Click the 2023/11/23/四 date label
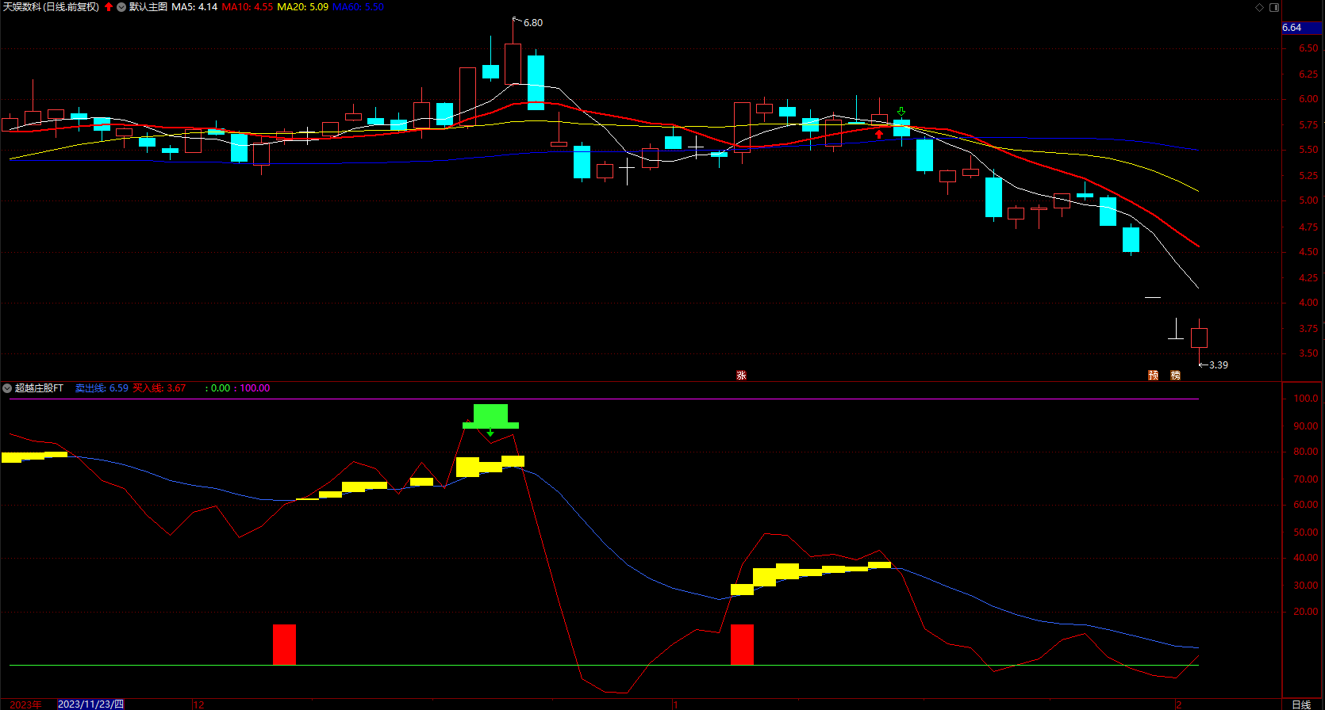1325x710 pixels. [91, 704]
